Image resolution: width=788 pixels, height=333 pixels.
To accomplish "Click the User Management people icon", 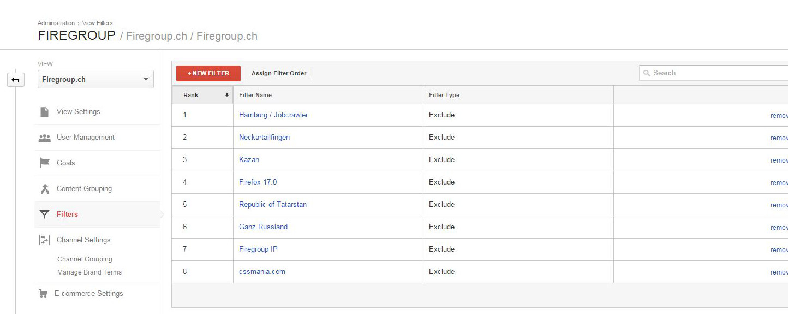I will tap(45, 138).
